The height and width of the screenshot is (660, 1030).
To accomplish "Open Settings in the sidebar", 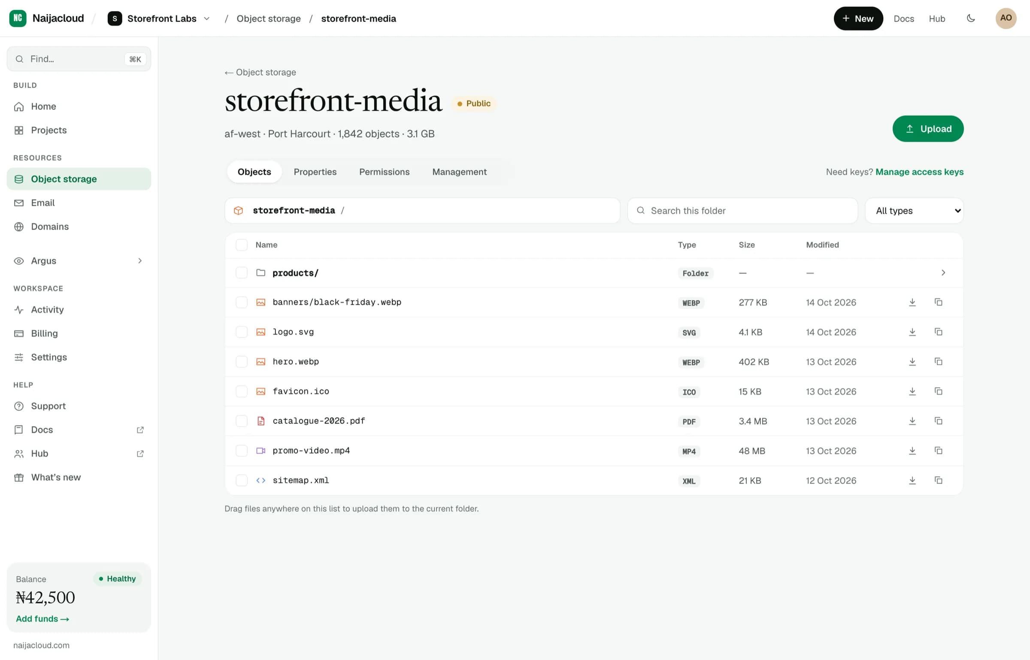I will pyautogui.click(x=79, y=357).
